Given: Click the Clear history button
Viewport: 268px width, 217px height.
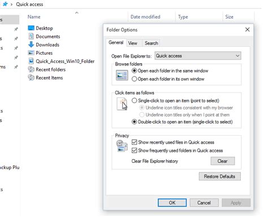Looking at the screenshot, I should pos(223,161).
